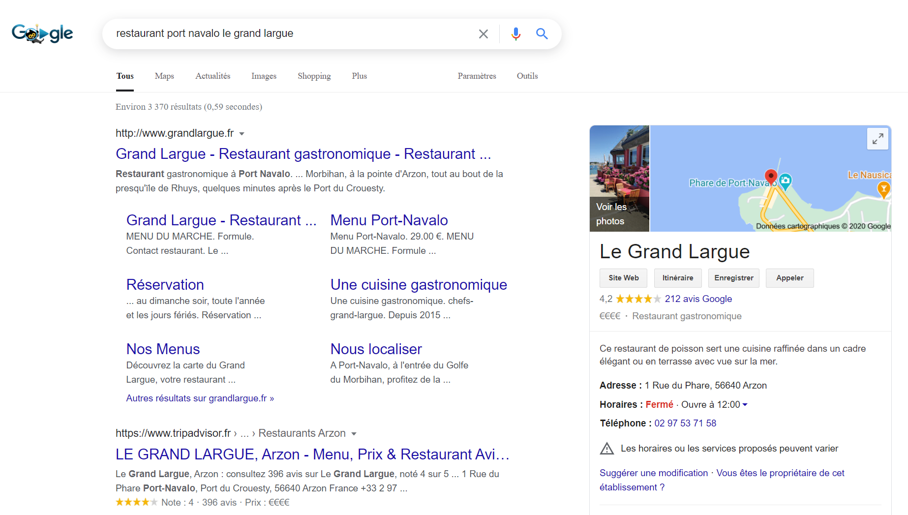Image resolution: width=908 pixels, height=515 pixels.
Task: Expand opening hours next to Ouvre à 12:00
Action: click(x=745, y=404)
